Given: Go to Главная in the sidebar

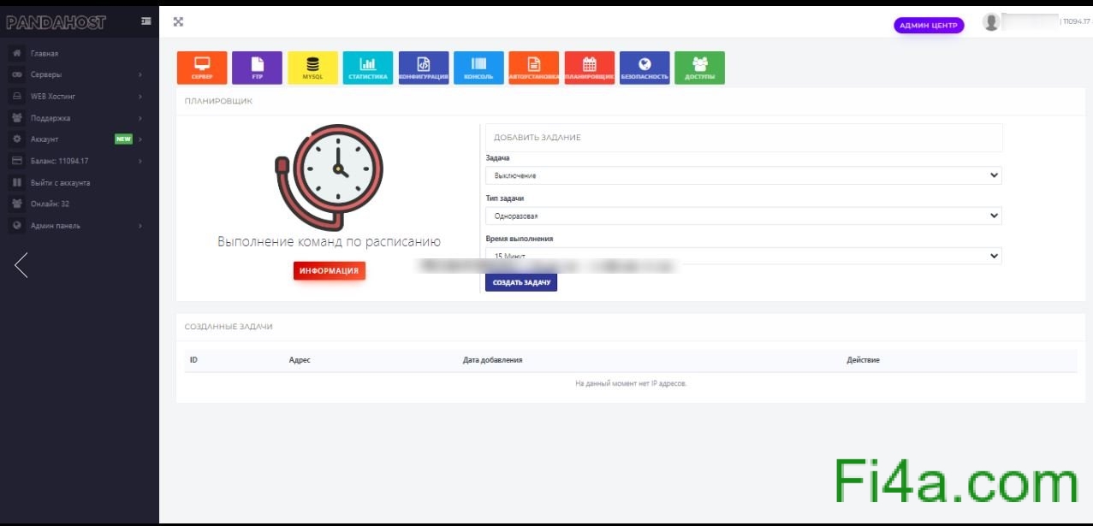Looking at the screenshot, I should (x=45, y=53).
